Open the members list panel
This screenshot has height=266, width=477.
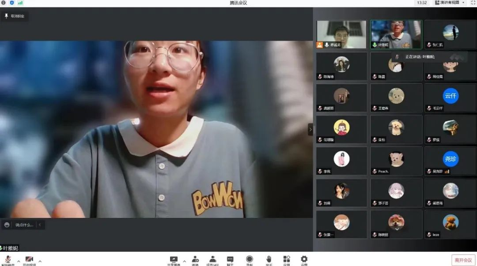coord(212,260)
